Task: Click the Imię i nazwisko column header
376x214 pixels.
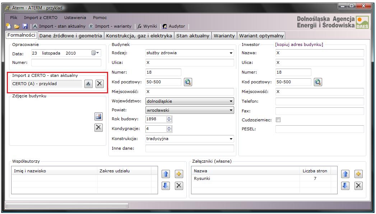Action: click(55, 171)
